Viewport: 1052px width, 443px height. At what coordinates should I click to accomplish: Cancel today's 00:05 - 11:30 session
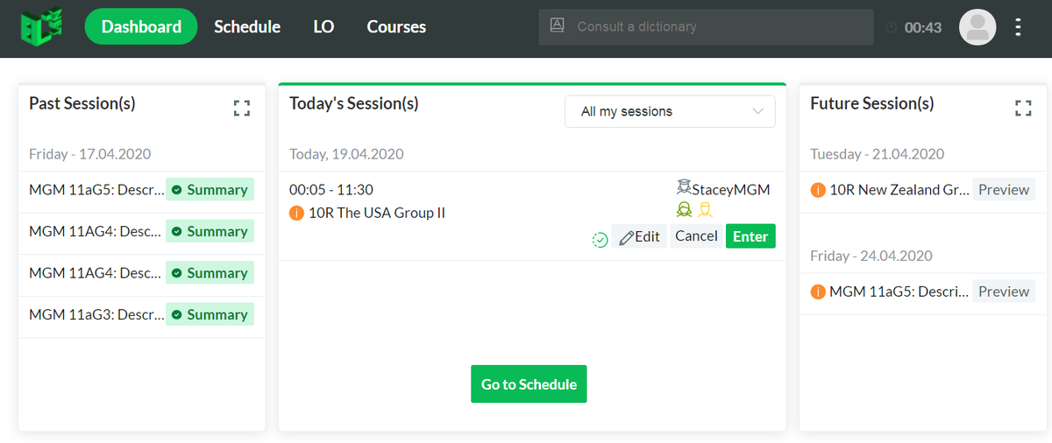(x=696, y=236)
